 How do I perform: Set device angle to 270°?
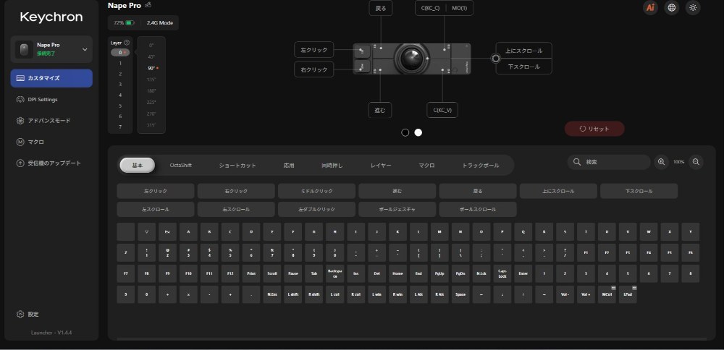click(151, 114)
